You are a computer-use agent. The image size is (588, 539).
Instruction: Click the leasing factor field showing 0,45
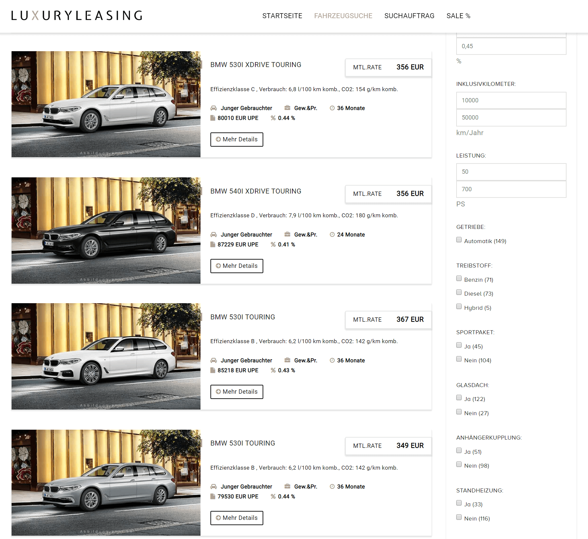tap(511, 46)
